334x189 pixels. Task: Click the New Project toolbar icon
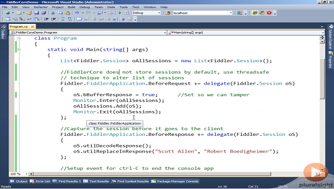point(8,13)
